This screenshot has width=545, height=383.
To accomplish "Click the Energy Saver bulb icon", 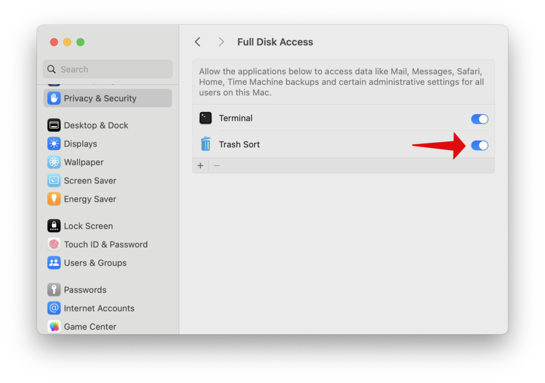I will (54, 199).
